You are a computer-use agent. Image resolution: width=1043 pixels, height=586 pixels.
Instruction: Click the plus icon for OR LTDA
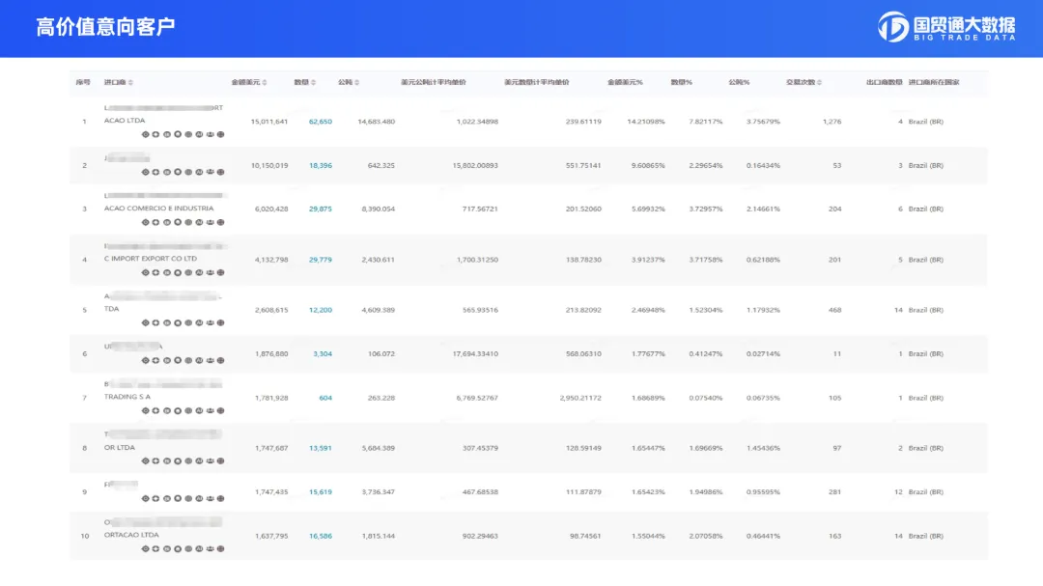155,460
